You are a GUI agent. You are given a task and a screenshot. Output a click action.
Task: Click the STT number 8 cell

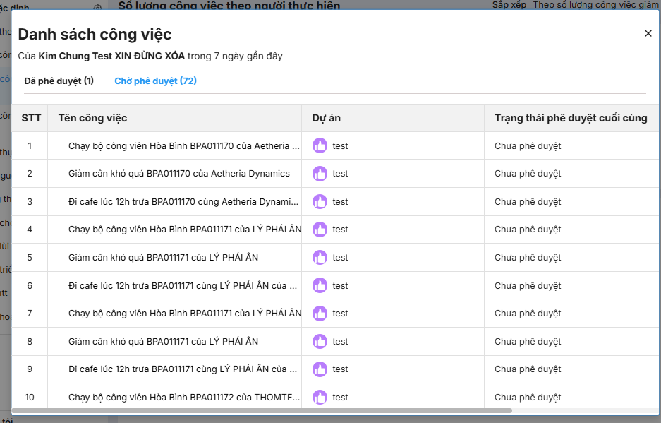tap(30, 342)
